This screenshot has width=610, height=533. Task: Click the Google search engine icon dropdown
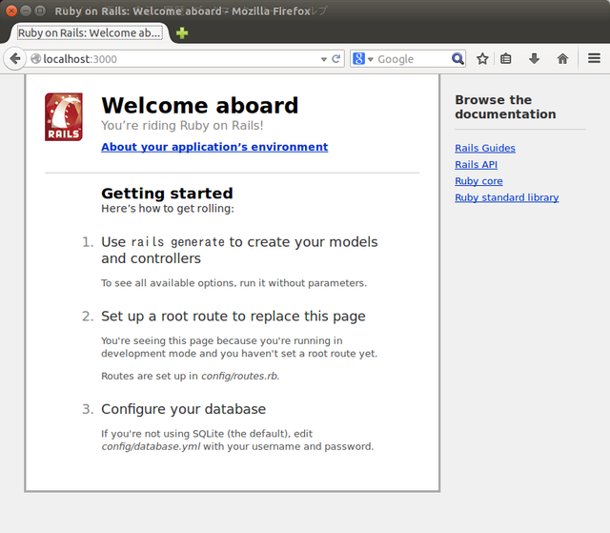[362, 59]
